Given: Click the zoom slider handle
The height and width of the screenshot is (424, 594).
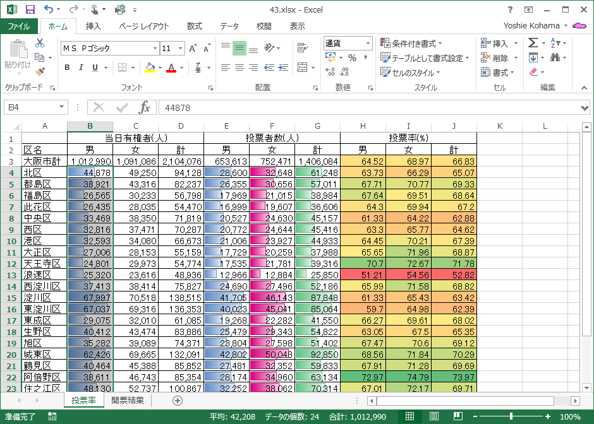Looking at the screenshot, I should pos(511,416).
